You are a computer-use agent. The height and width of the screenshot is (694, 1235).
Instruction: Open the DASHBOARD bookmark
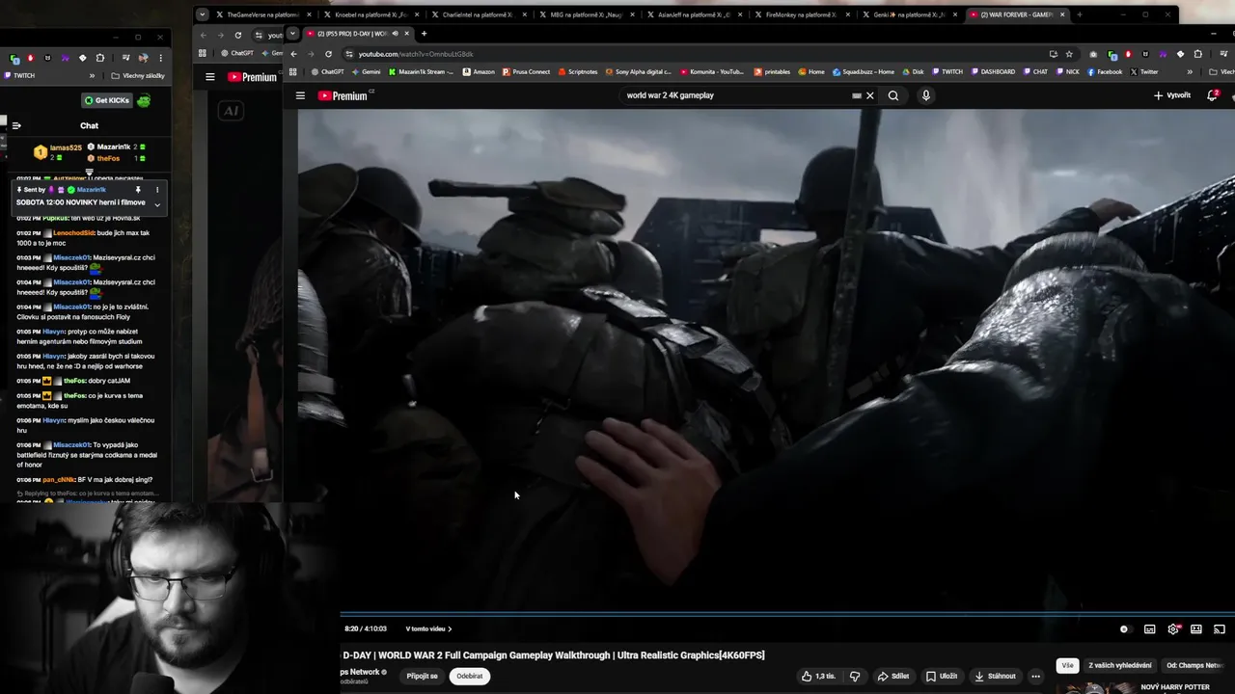pyautogui.click(x=993, y=71)
